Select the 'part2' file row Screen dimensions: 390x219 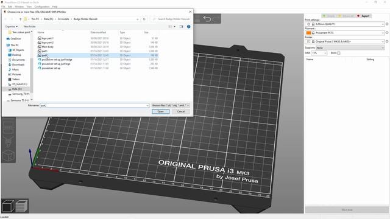97,55
